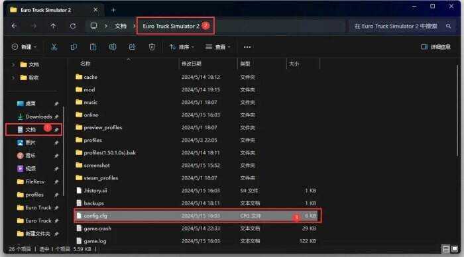Select the 文档 folder at sidebar top
This screenshot has width=464, height=257.
[x=30, y=64]
